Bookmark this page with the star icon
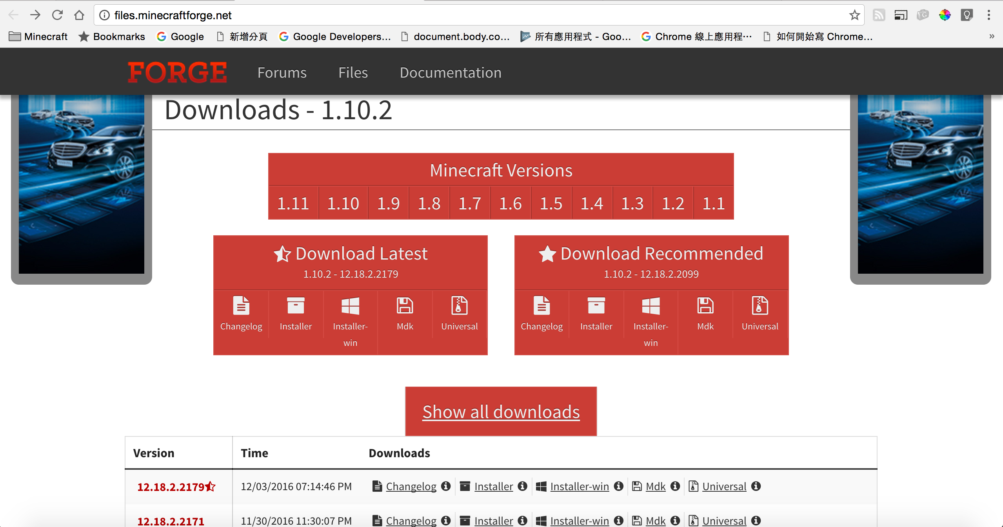Viewport: 1003px width, 527px height. [x=854, y=15]
